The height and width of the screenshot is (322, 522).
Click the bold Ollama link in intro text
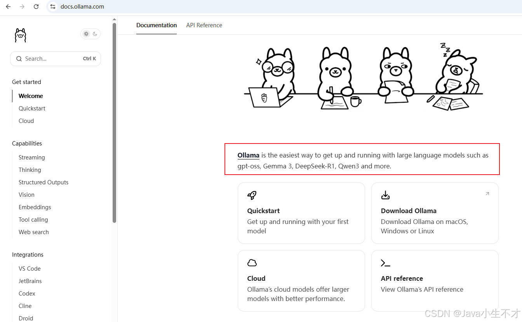(248, 155)
